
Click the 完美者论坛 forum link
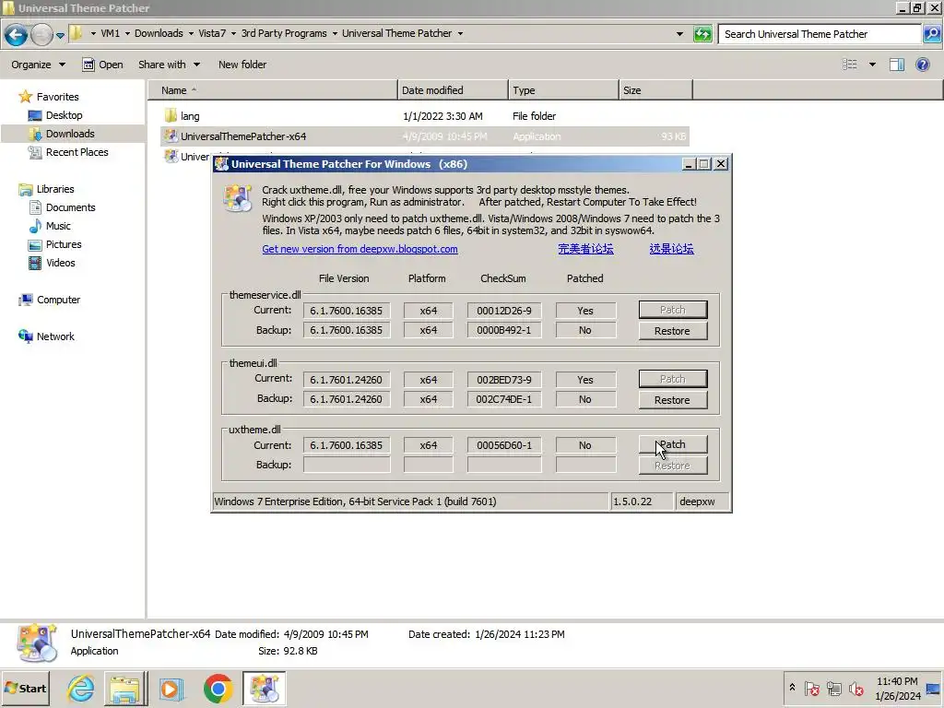(585, 249)
